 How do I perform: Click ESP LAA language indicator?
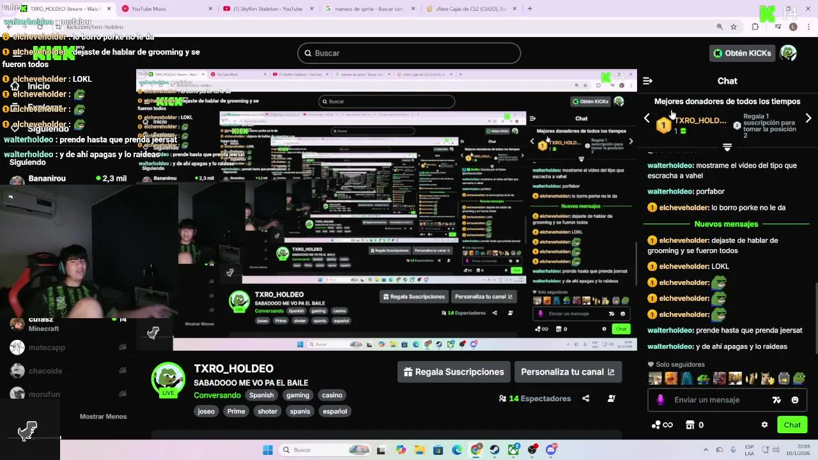749,450
